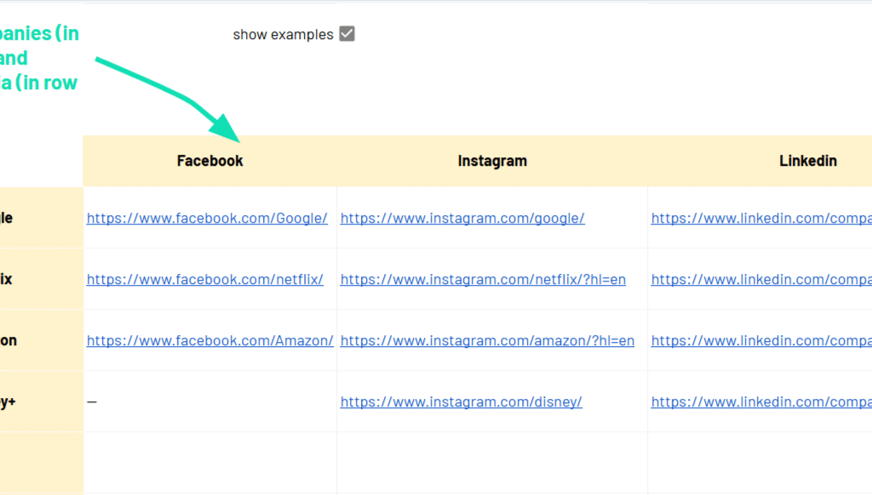Open Google's Instagram link
This screenshot has width=872, height=495.
tap(462, 218)
